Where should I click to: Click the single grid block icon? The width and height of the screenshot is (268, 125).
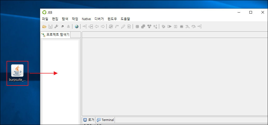(137, 26)
